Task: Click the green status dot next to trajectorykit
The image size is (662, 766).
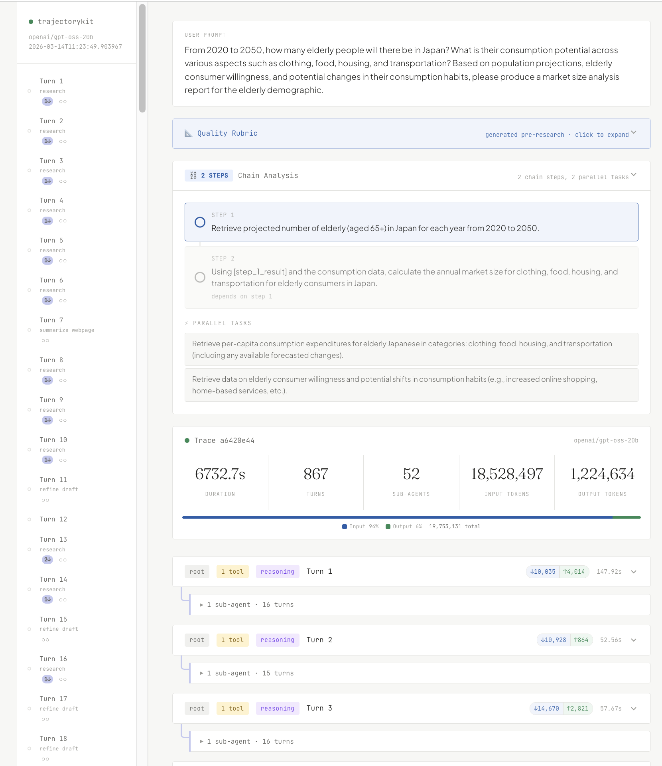Action: coord(31,22)
